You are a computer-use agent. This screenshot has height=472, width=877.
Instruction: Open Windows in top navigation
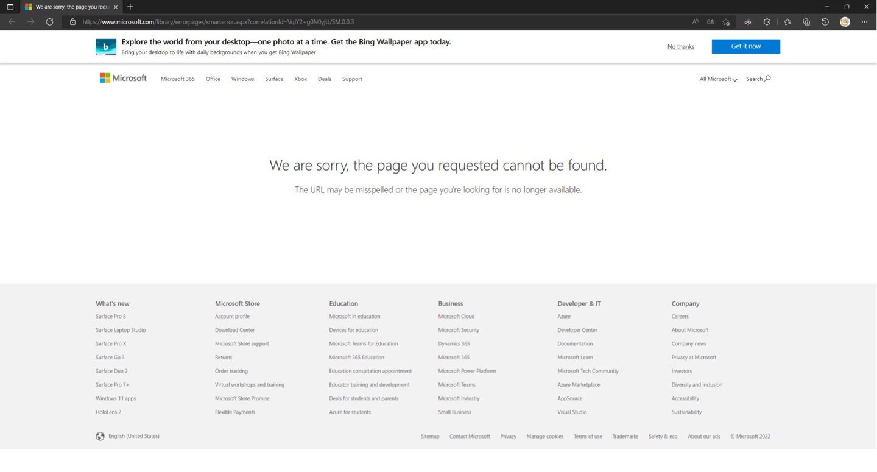tap(242, 79)
